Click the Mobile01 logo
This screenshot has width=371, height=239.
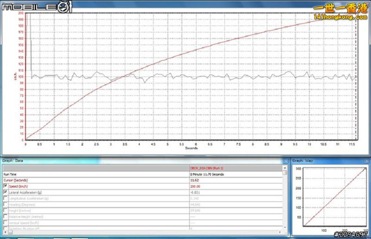click(x=37, y=6)
